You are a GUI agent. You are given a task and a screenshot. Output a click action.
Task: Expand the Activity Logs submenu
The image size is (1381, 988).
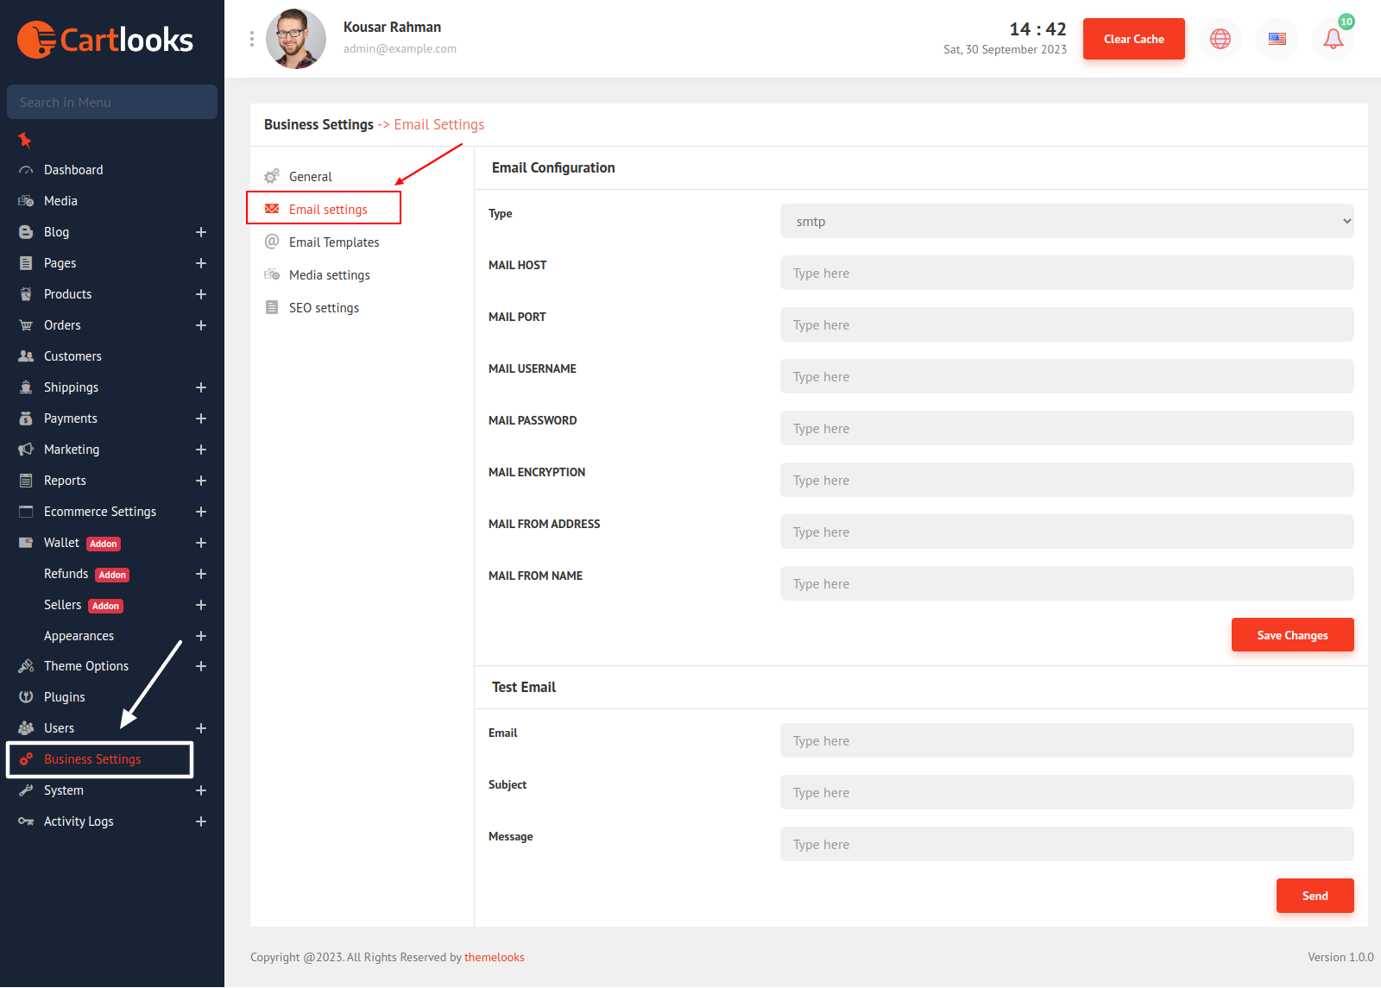point(201,821)
